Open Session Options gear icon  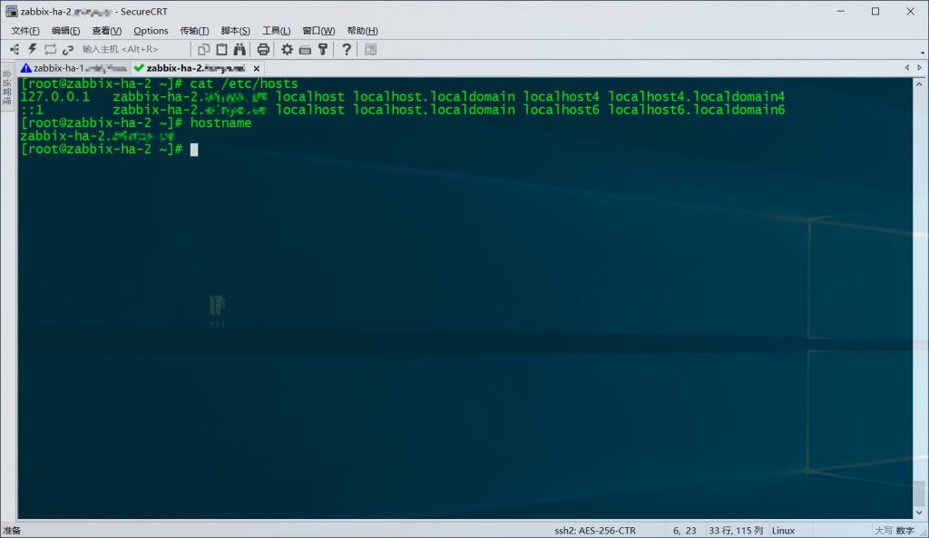288,49
